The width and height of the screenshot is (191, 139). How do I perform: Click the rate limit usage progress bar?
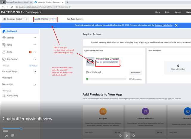106,79
